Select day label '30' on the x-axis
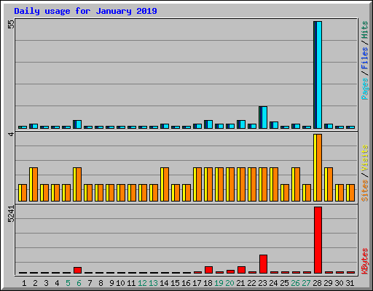Screen dimensions: 373x291 (339, 283)
